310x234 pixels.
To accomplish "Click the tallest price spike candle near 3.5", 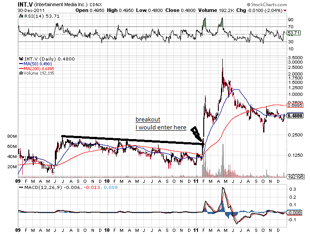I will click(x=222, y=62).
